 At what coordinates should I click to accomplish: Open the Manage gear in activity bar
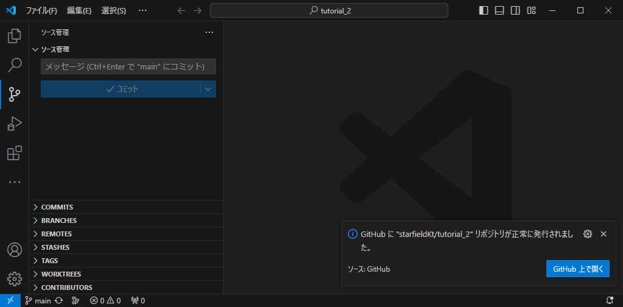[15, 279]
